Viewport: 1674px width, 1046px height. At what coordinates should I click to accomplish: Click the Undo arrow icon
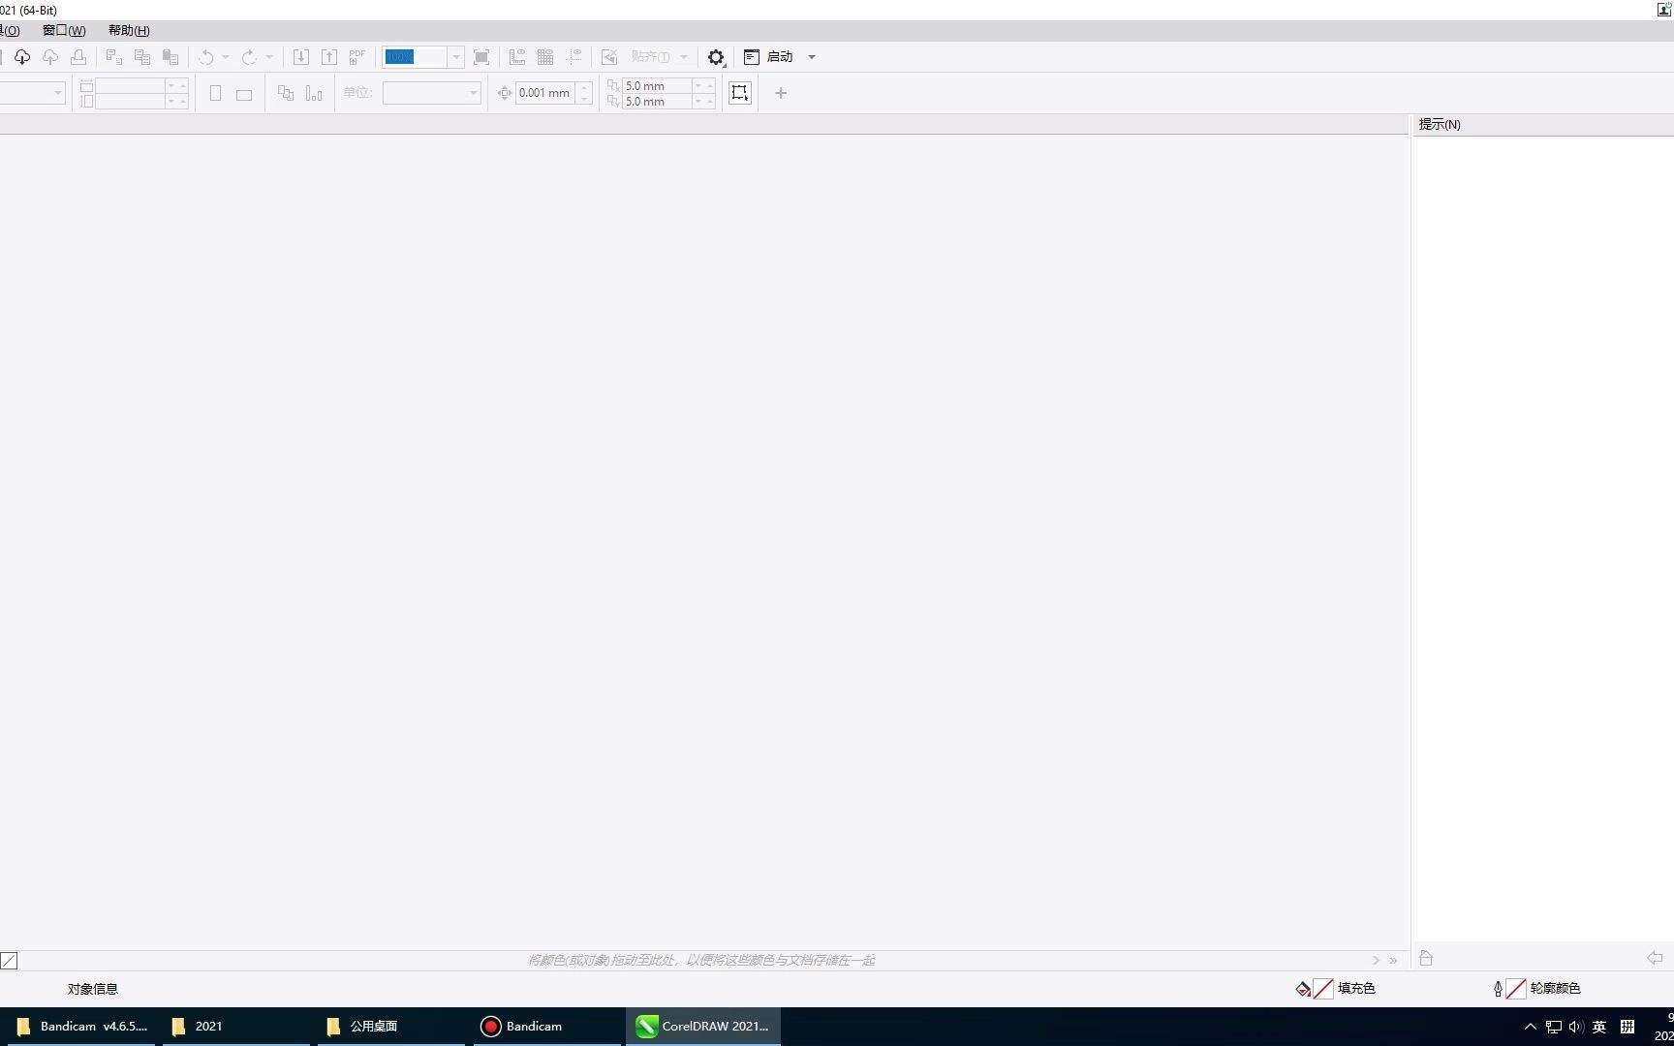pyautogui.click(x=206, y=57)
